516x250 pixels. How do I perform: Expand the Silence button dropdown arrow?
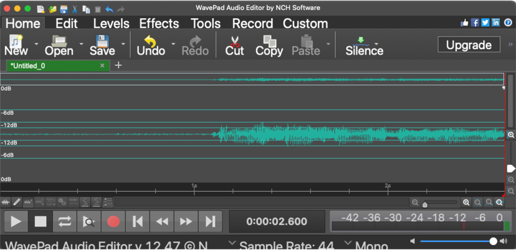click(x=376, y=43)
